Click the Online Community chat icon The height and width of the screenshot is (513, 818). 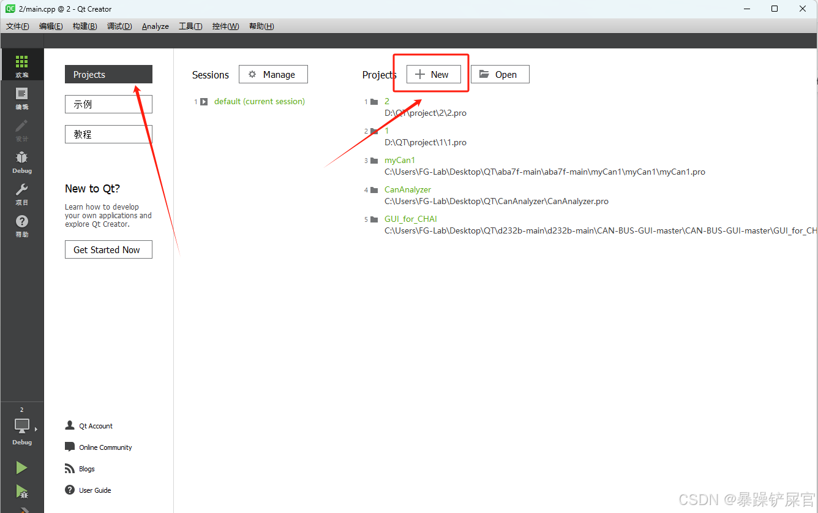click(x=70, y=447)
